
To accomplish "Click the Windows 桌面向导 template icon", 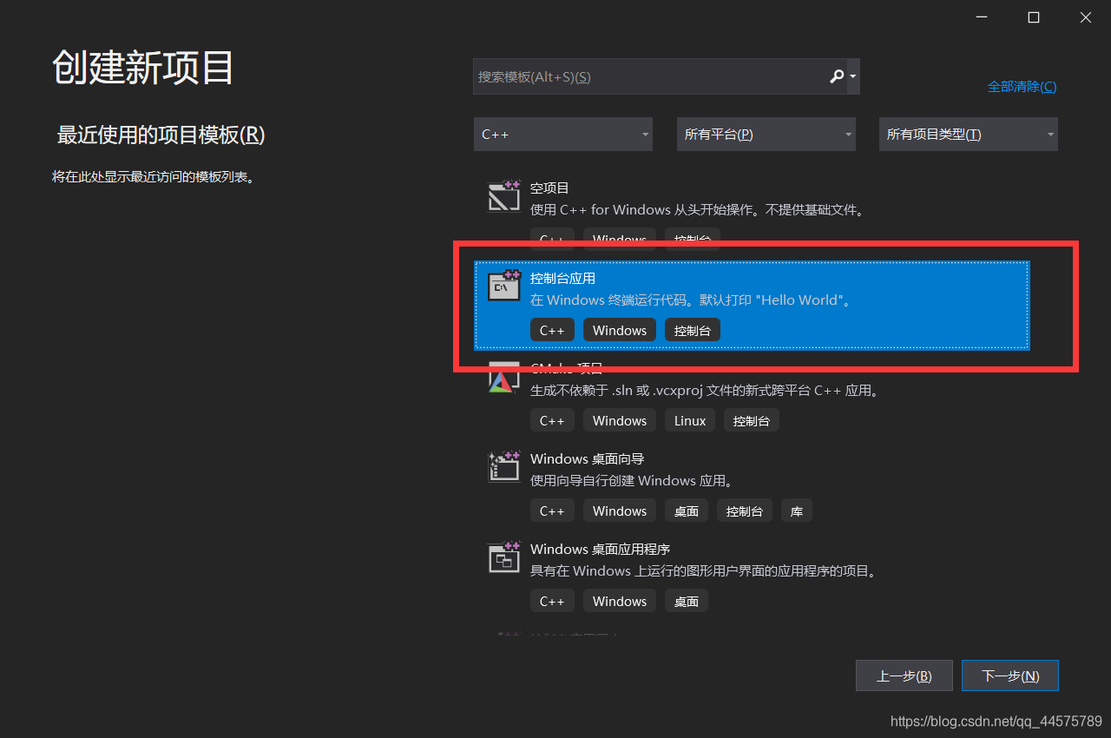I will [x=503, y=466].
